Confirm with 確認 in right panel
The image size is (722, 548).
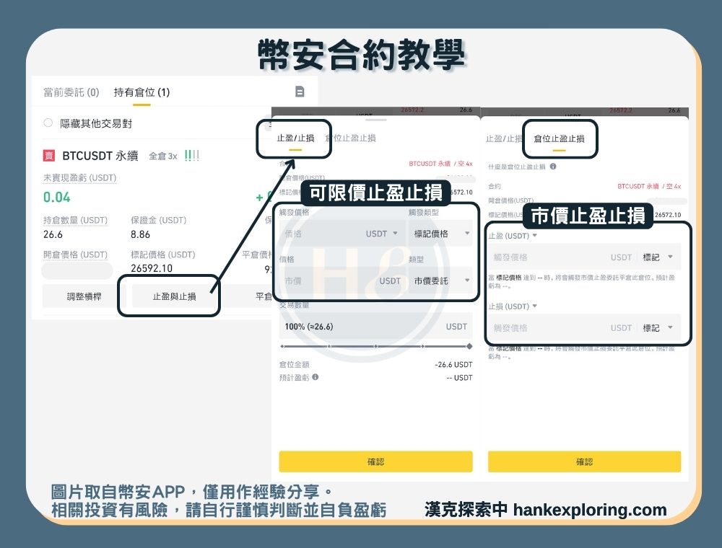tap(584, 461)
